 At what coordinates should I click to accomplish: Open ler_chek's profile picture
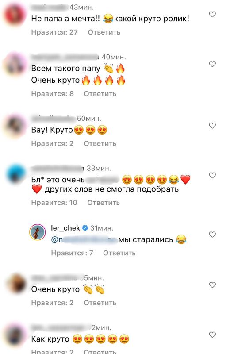(x=38, y=232)
